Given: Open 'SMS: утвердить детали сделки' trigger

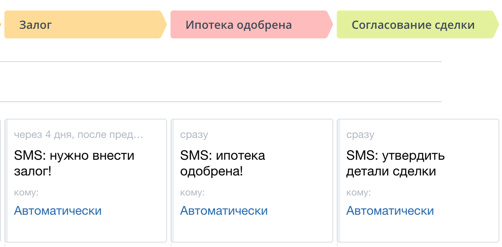Looking at the screenshot, I should [395, 163].
